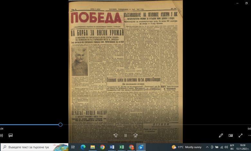Image resolution: width=251 pixels, height=151 pixels.
Task: Click the Windows search box
Action: pos(34,147)
